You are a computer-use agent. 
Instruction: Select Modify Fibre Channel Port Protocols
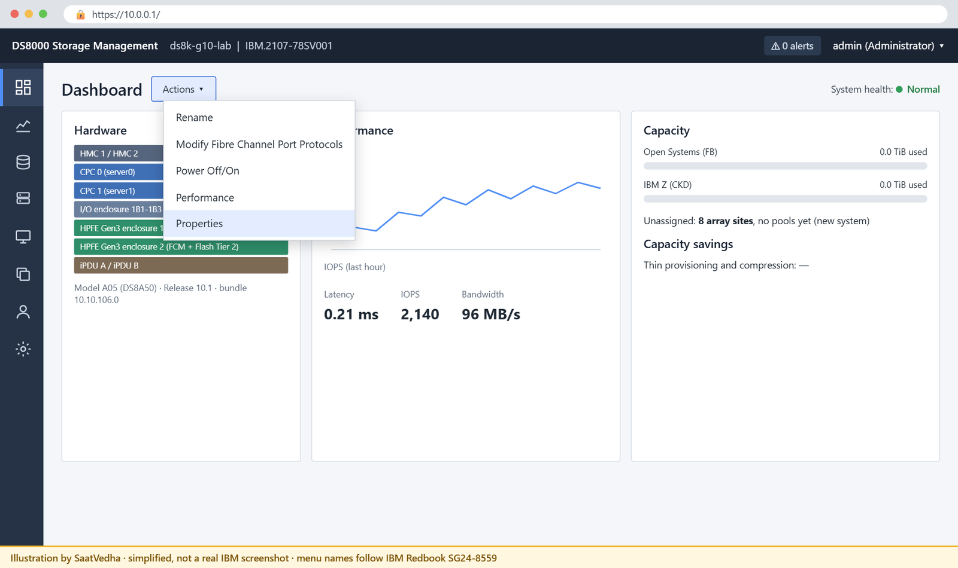click(259, 144)
